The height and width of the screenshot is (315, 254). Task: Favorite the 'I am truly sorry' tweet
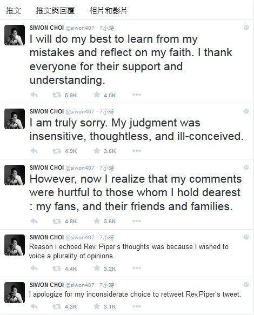click(x=97, y=151)
